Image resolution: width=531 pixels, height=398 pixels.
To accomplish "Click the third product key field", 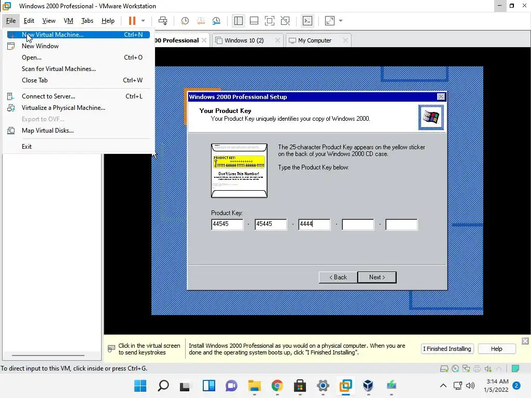I will pyautogui.click(x=314, y=224).
